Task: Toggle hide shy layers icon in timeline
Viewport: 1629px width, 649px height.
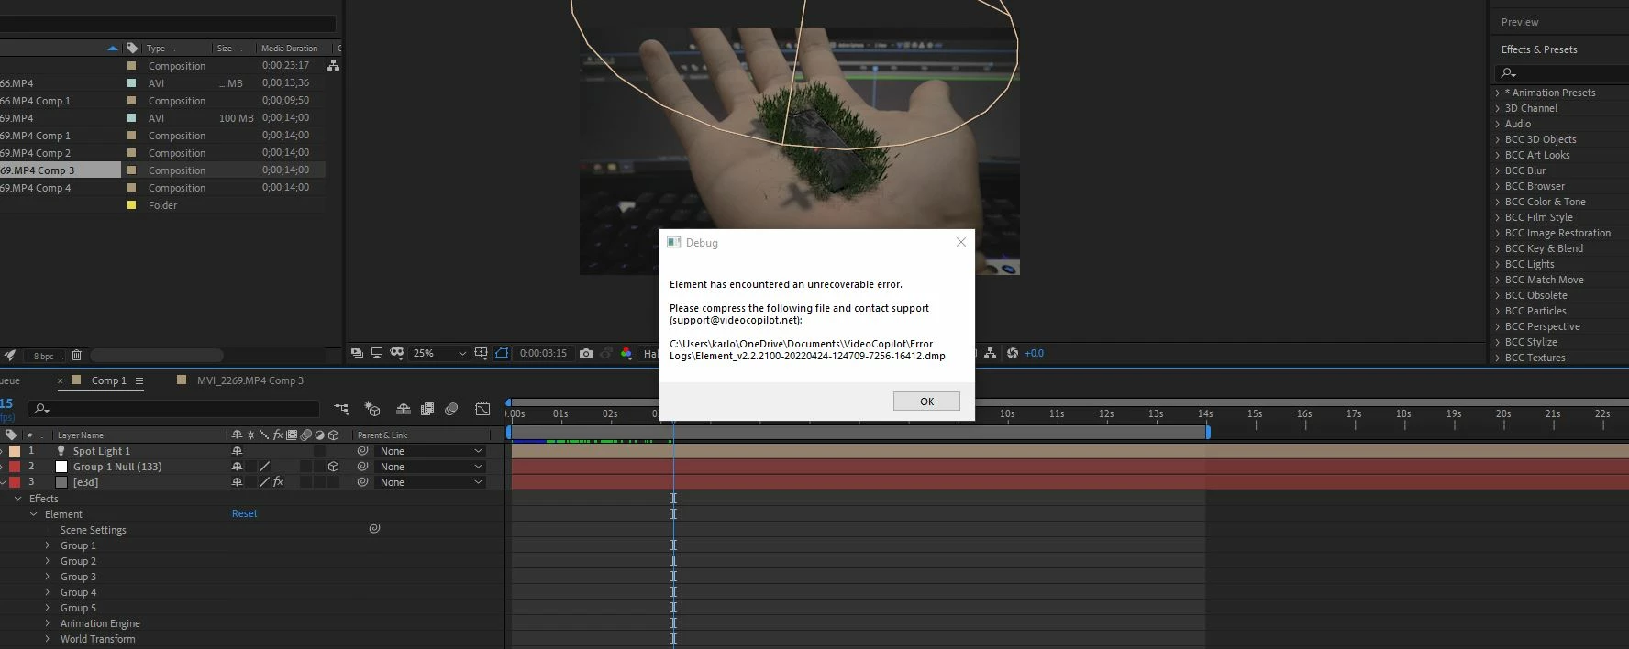Action: point(403,409)
